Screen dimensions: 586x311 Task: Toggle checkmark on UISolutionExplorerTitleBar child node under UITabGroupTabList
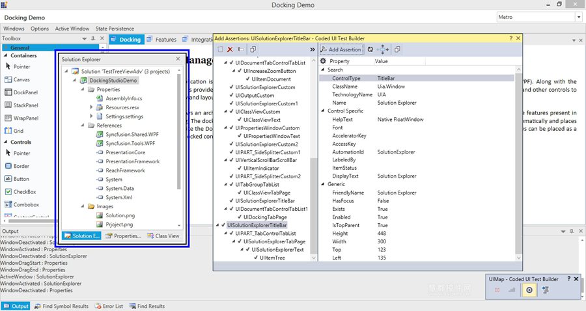232,201
